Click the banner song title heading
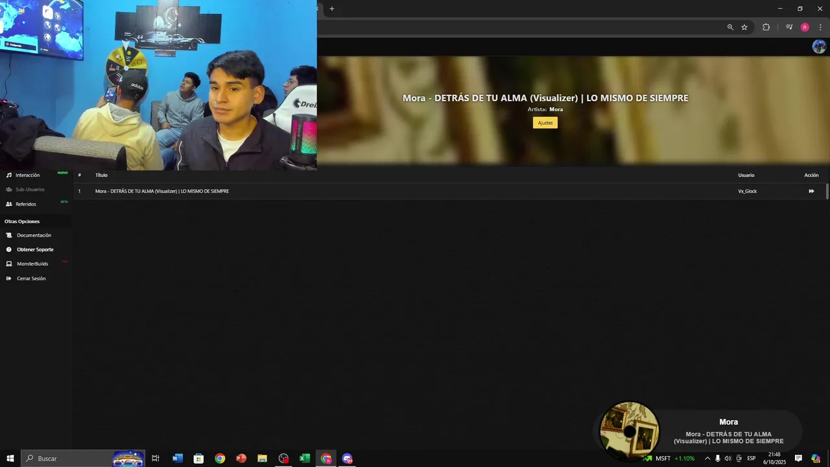830x467 pixels. pos(545,98)
